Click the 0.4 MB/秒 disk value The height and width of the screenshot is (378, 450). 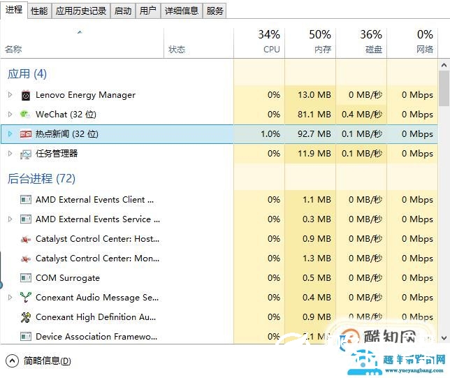362,115
